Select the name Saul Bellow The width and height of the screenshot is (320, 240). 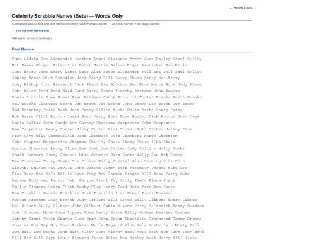pos(188,72)
